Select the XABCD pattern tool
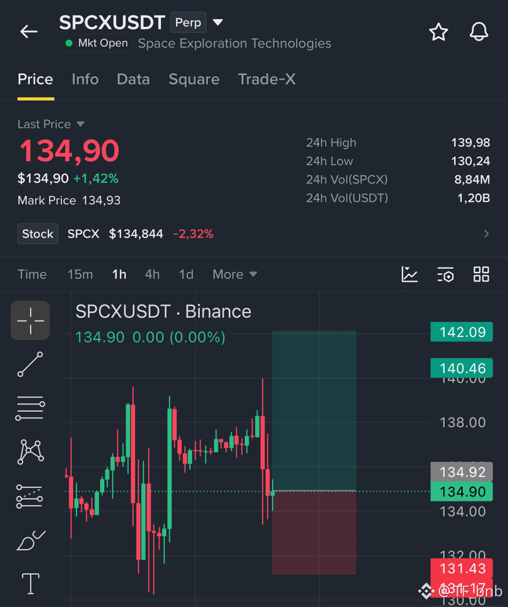Viewport: 508px width, 607px height. click(30, 452)
